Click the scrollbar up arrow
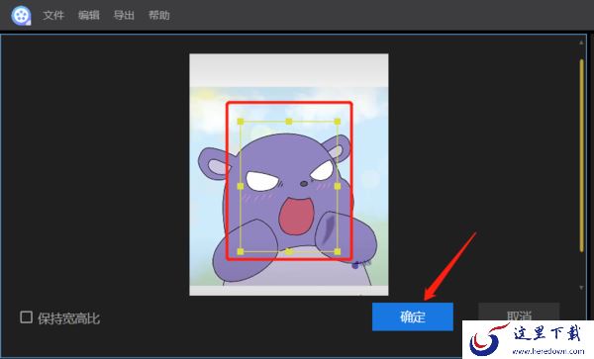 581,43
